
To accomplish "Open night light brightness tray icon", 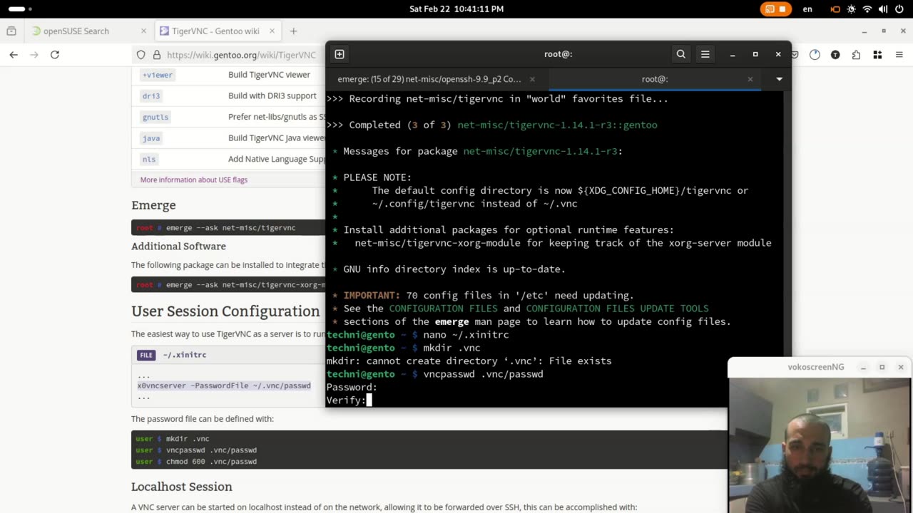I will (x=851, y=9).
